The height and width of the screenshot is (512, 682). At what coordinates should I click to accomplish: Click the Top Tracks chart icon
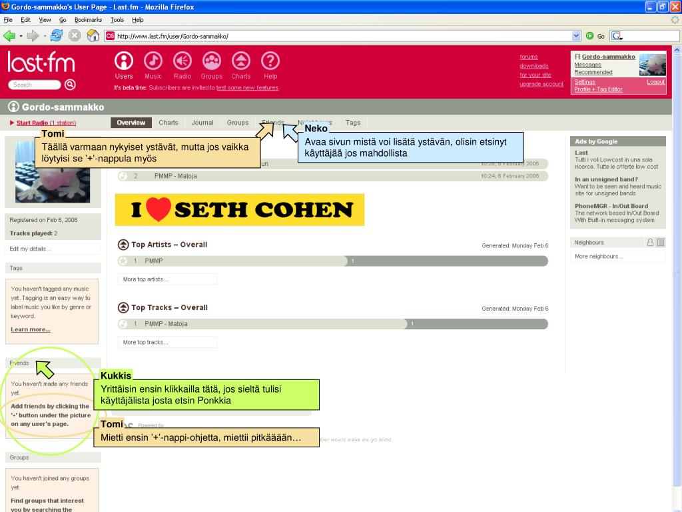(x=123, y=307)
